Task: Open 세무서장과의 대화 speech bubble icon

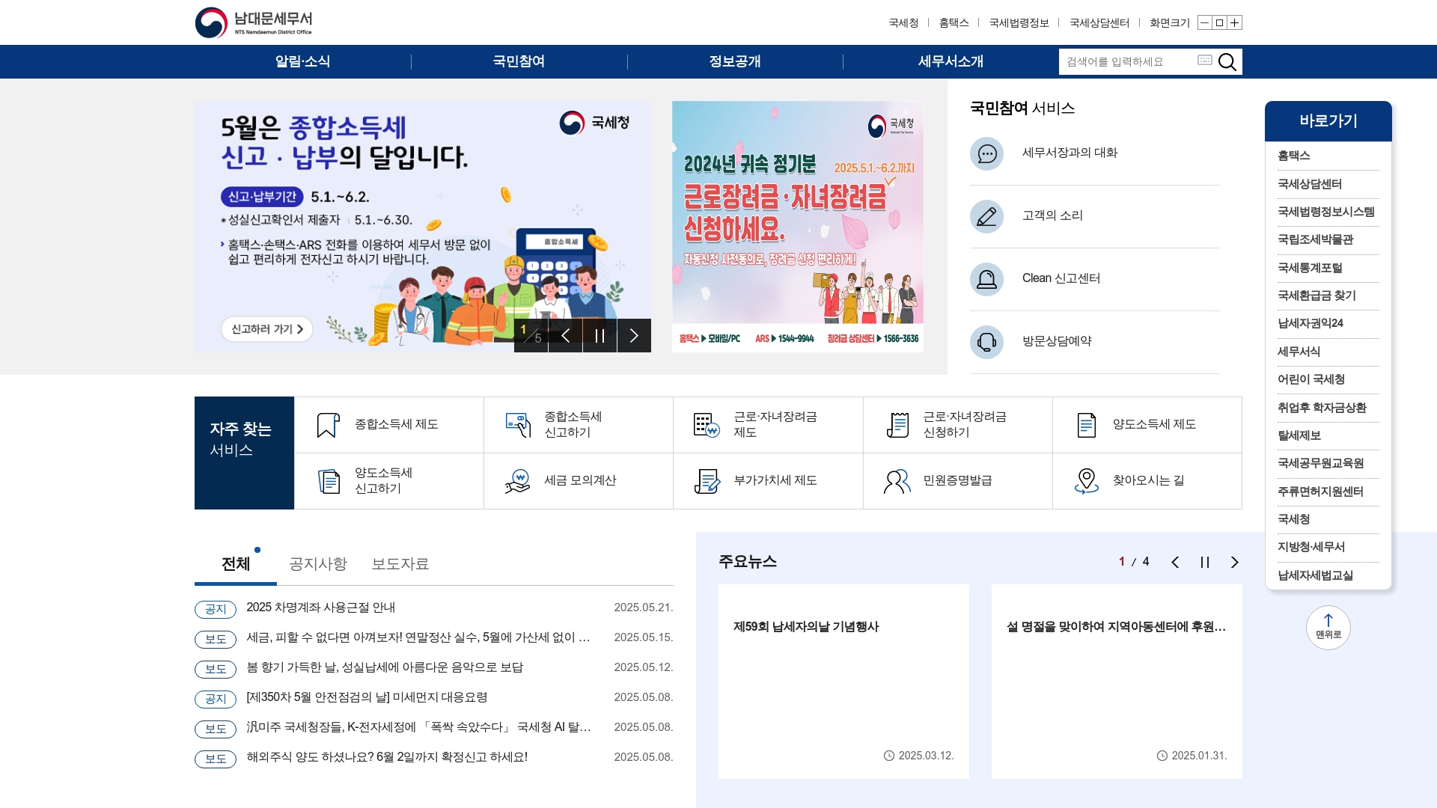Action: [986, 153]
